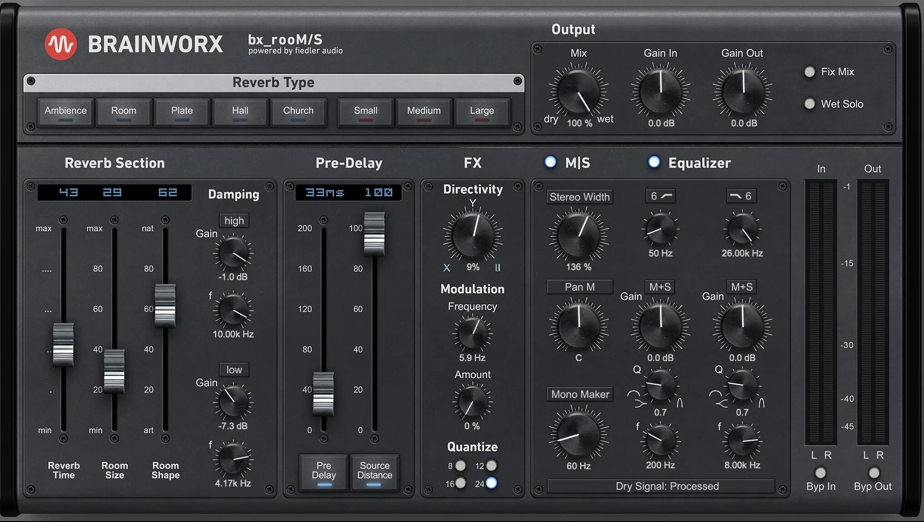The width and height of the screenshot is (924, 522).
Task: Select the Hall reverb type
Action: (240, 111)
